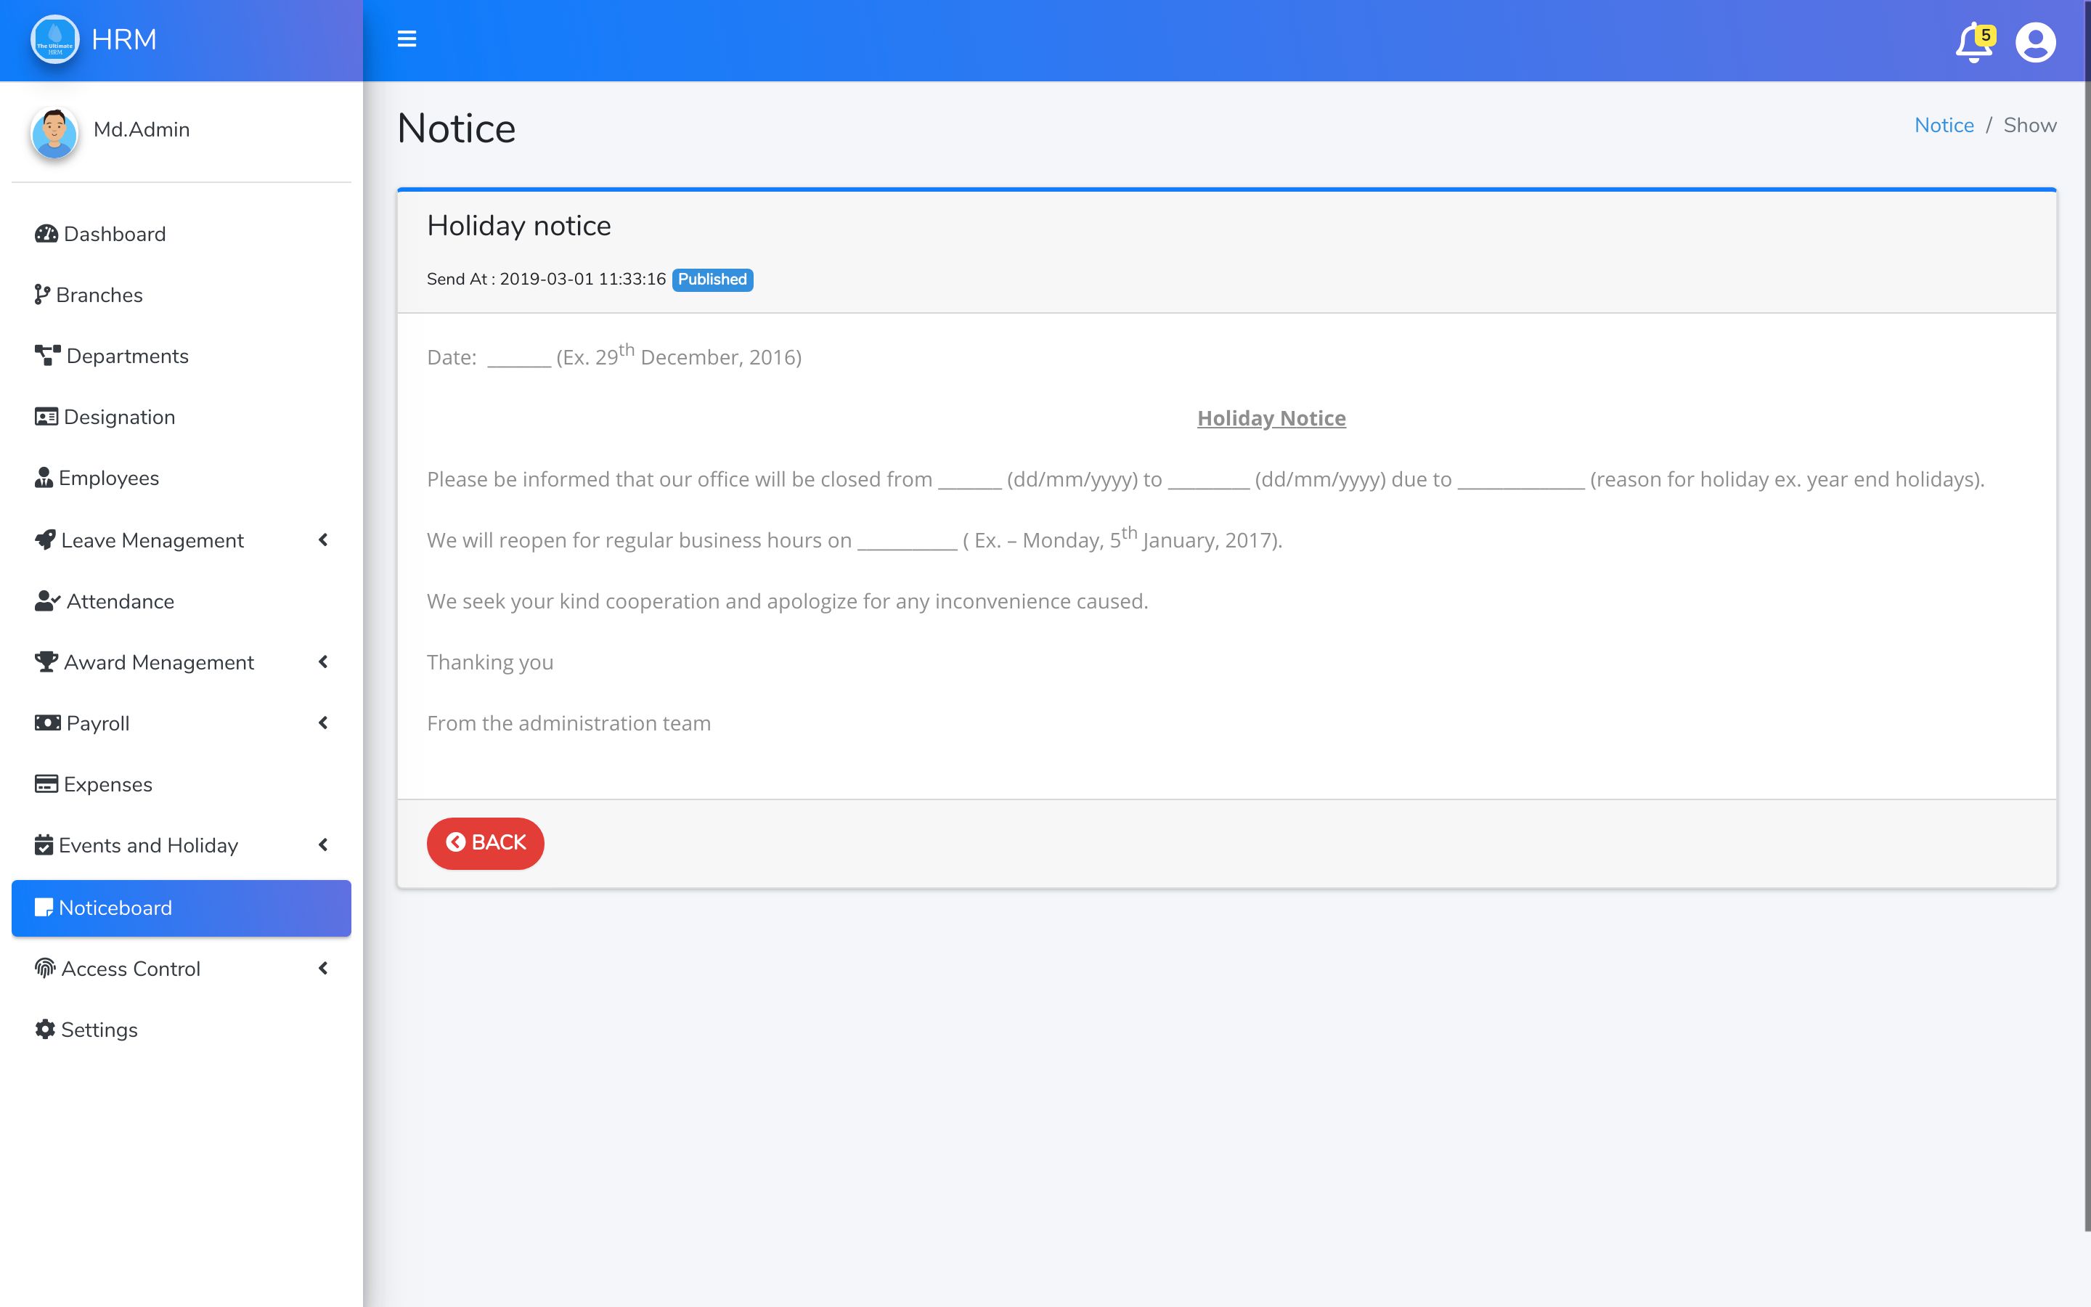Open the Employees menu item
This screenshot has width=2091, height=1307.
(108, 478)
